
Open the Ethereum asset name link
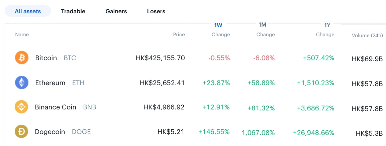tap(50, 83)
